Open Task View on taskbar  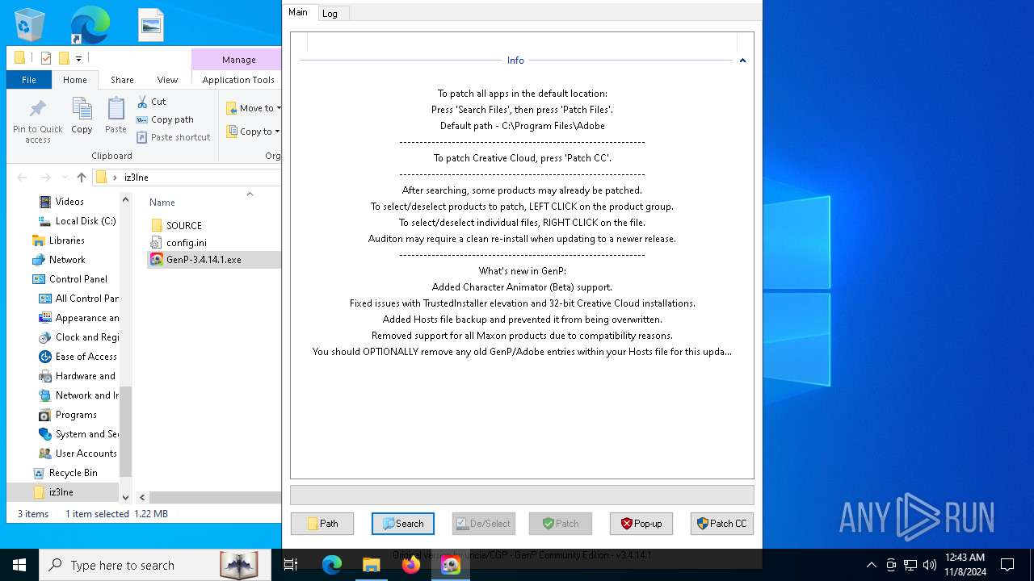coord(291,566)
